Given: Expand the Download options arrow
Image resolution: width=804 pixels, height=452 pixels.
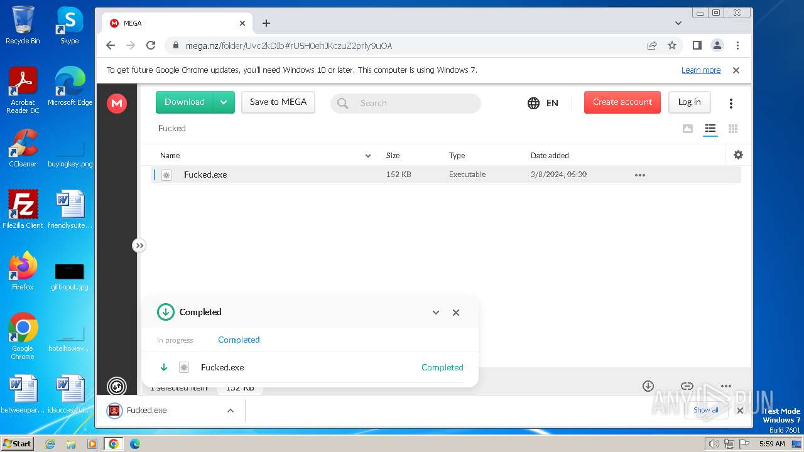Looking at the screenshot, I should (224, 102).
